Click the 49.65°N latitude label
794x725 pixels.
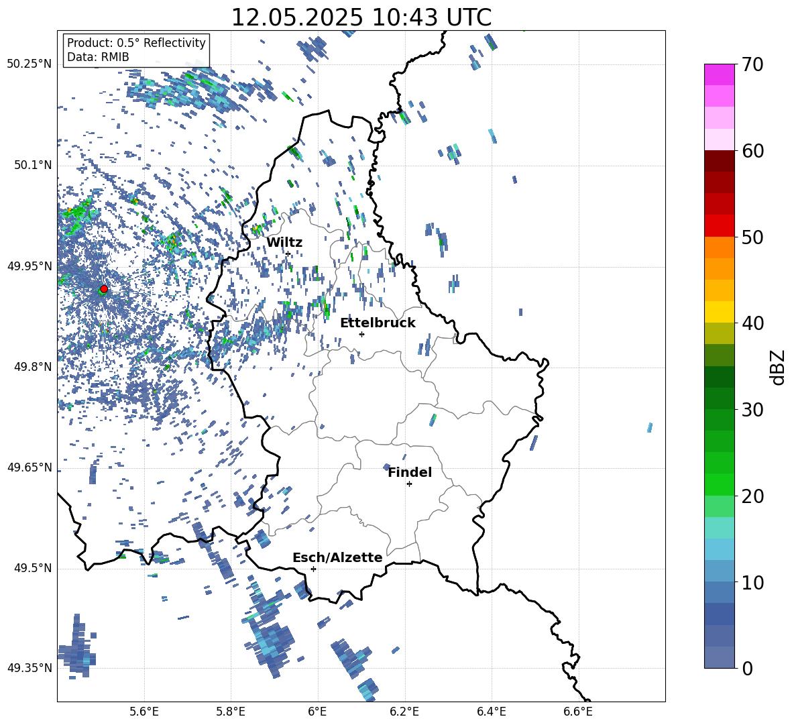[29, 467]
